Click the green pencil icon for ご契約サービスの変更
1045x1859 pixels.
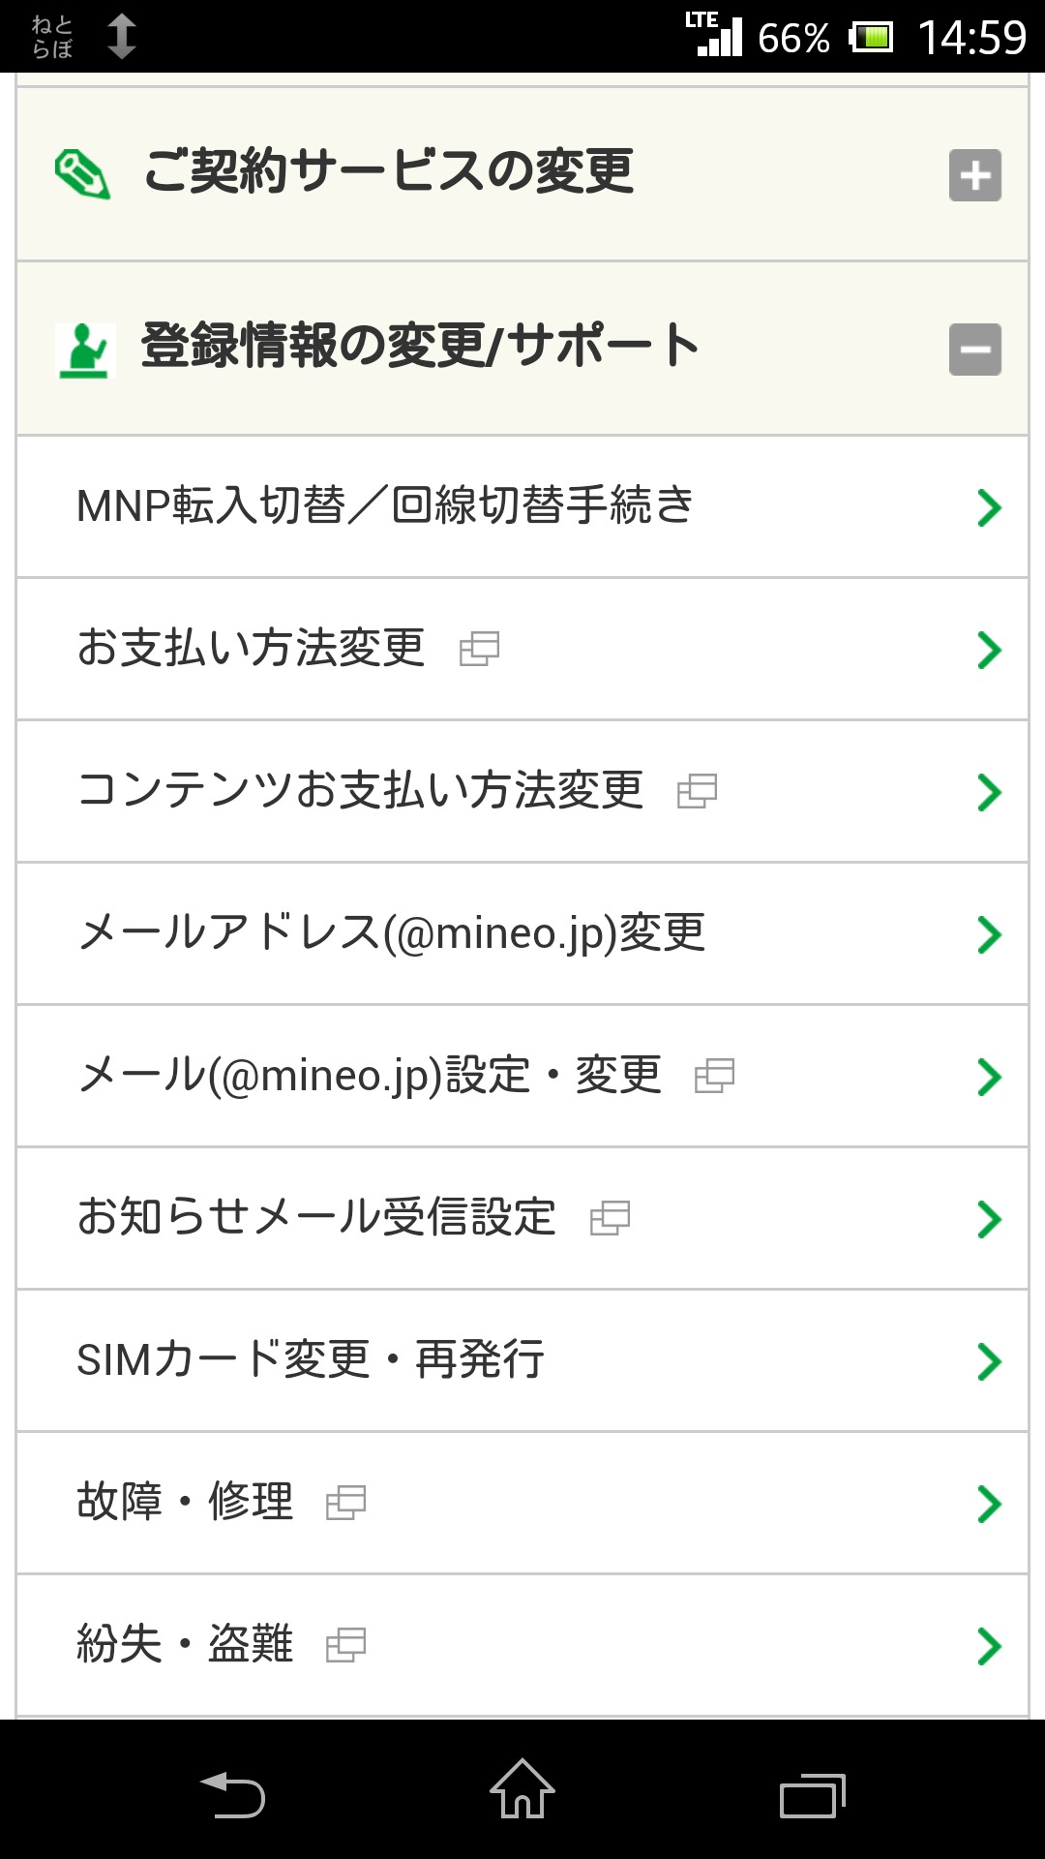click(x=82, y=174)
